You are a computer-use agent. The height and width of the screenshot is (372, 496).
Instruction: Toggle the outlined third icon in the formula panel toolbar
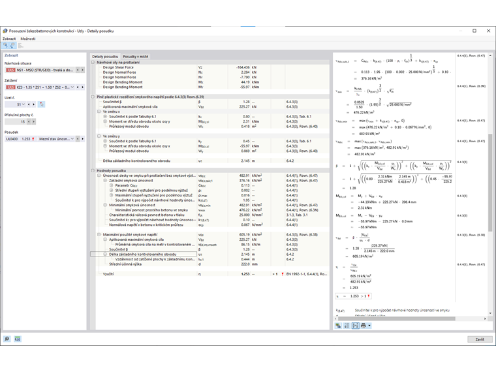pos(356,326)
